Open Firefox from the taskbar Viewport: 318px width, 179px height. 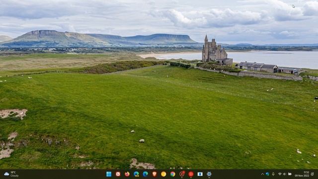(127, 174)
